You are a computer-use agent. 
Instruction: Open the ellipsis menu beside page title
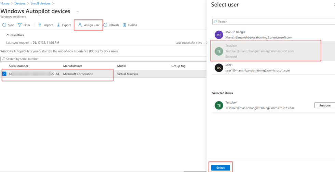78,11
